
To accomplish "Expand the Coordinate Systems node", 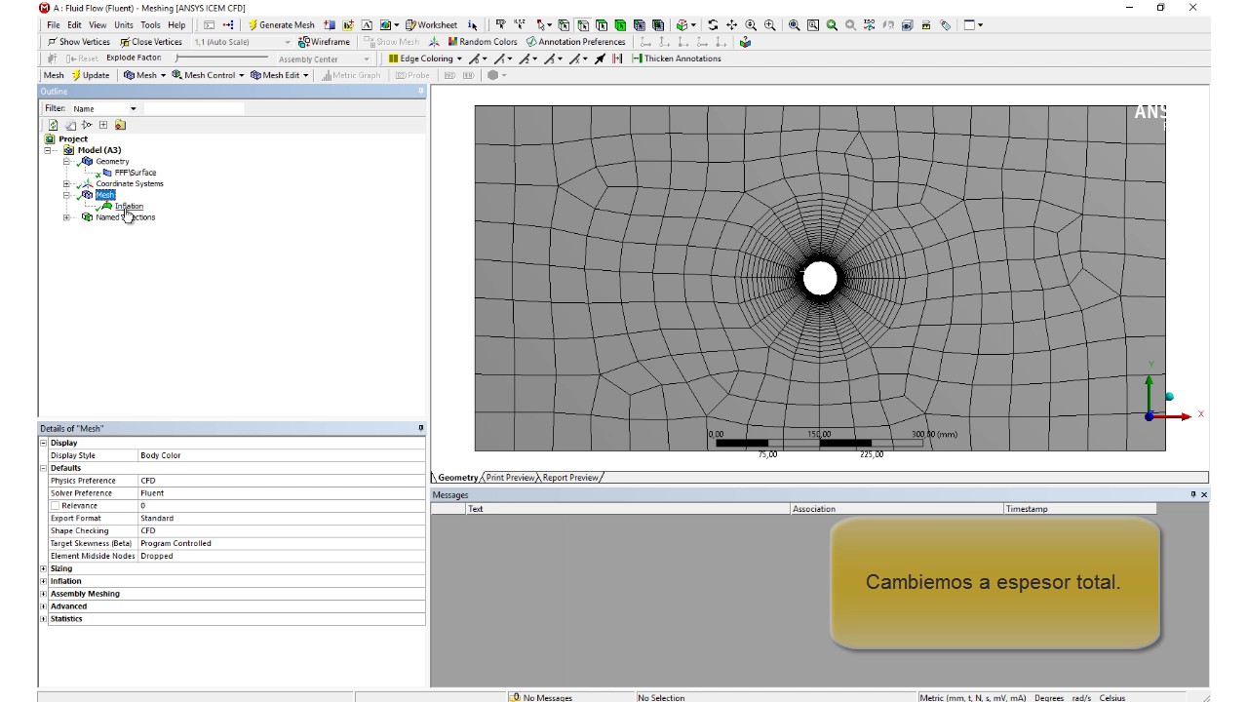I will [x=66, y=183].
